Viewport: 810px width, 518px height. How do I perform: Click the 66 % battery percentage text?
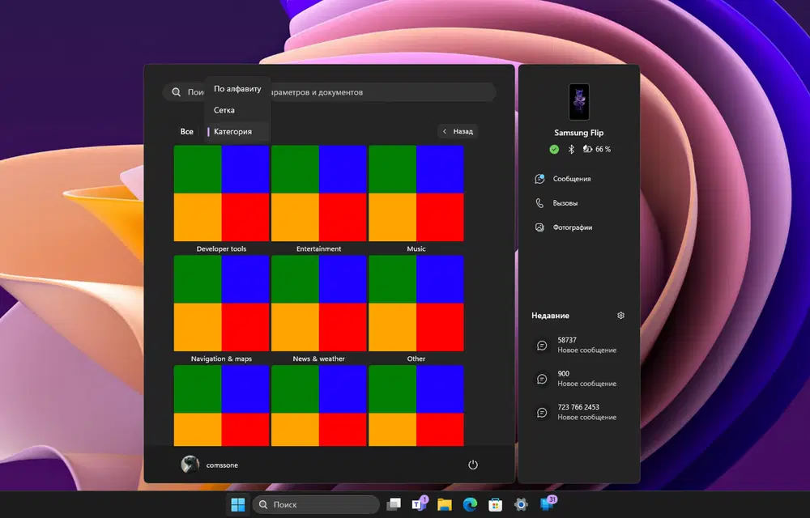603,149
